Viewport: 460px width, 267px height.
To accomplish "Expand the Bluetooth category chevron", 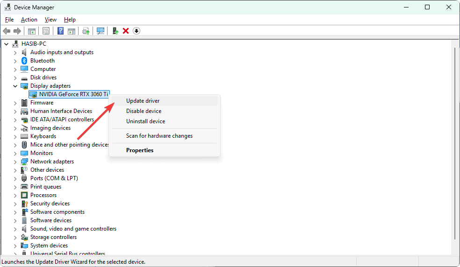I will point(15,61).
